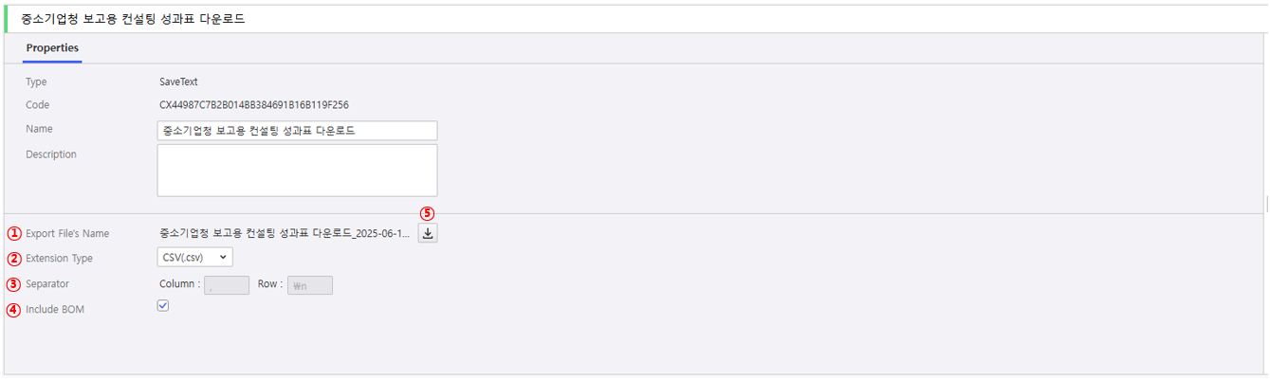The width and height of the screenshot is (1270, 380).
Task: Click the Column separator input box
Action: [x=227, y=285]
